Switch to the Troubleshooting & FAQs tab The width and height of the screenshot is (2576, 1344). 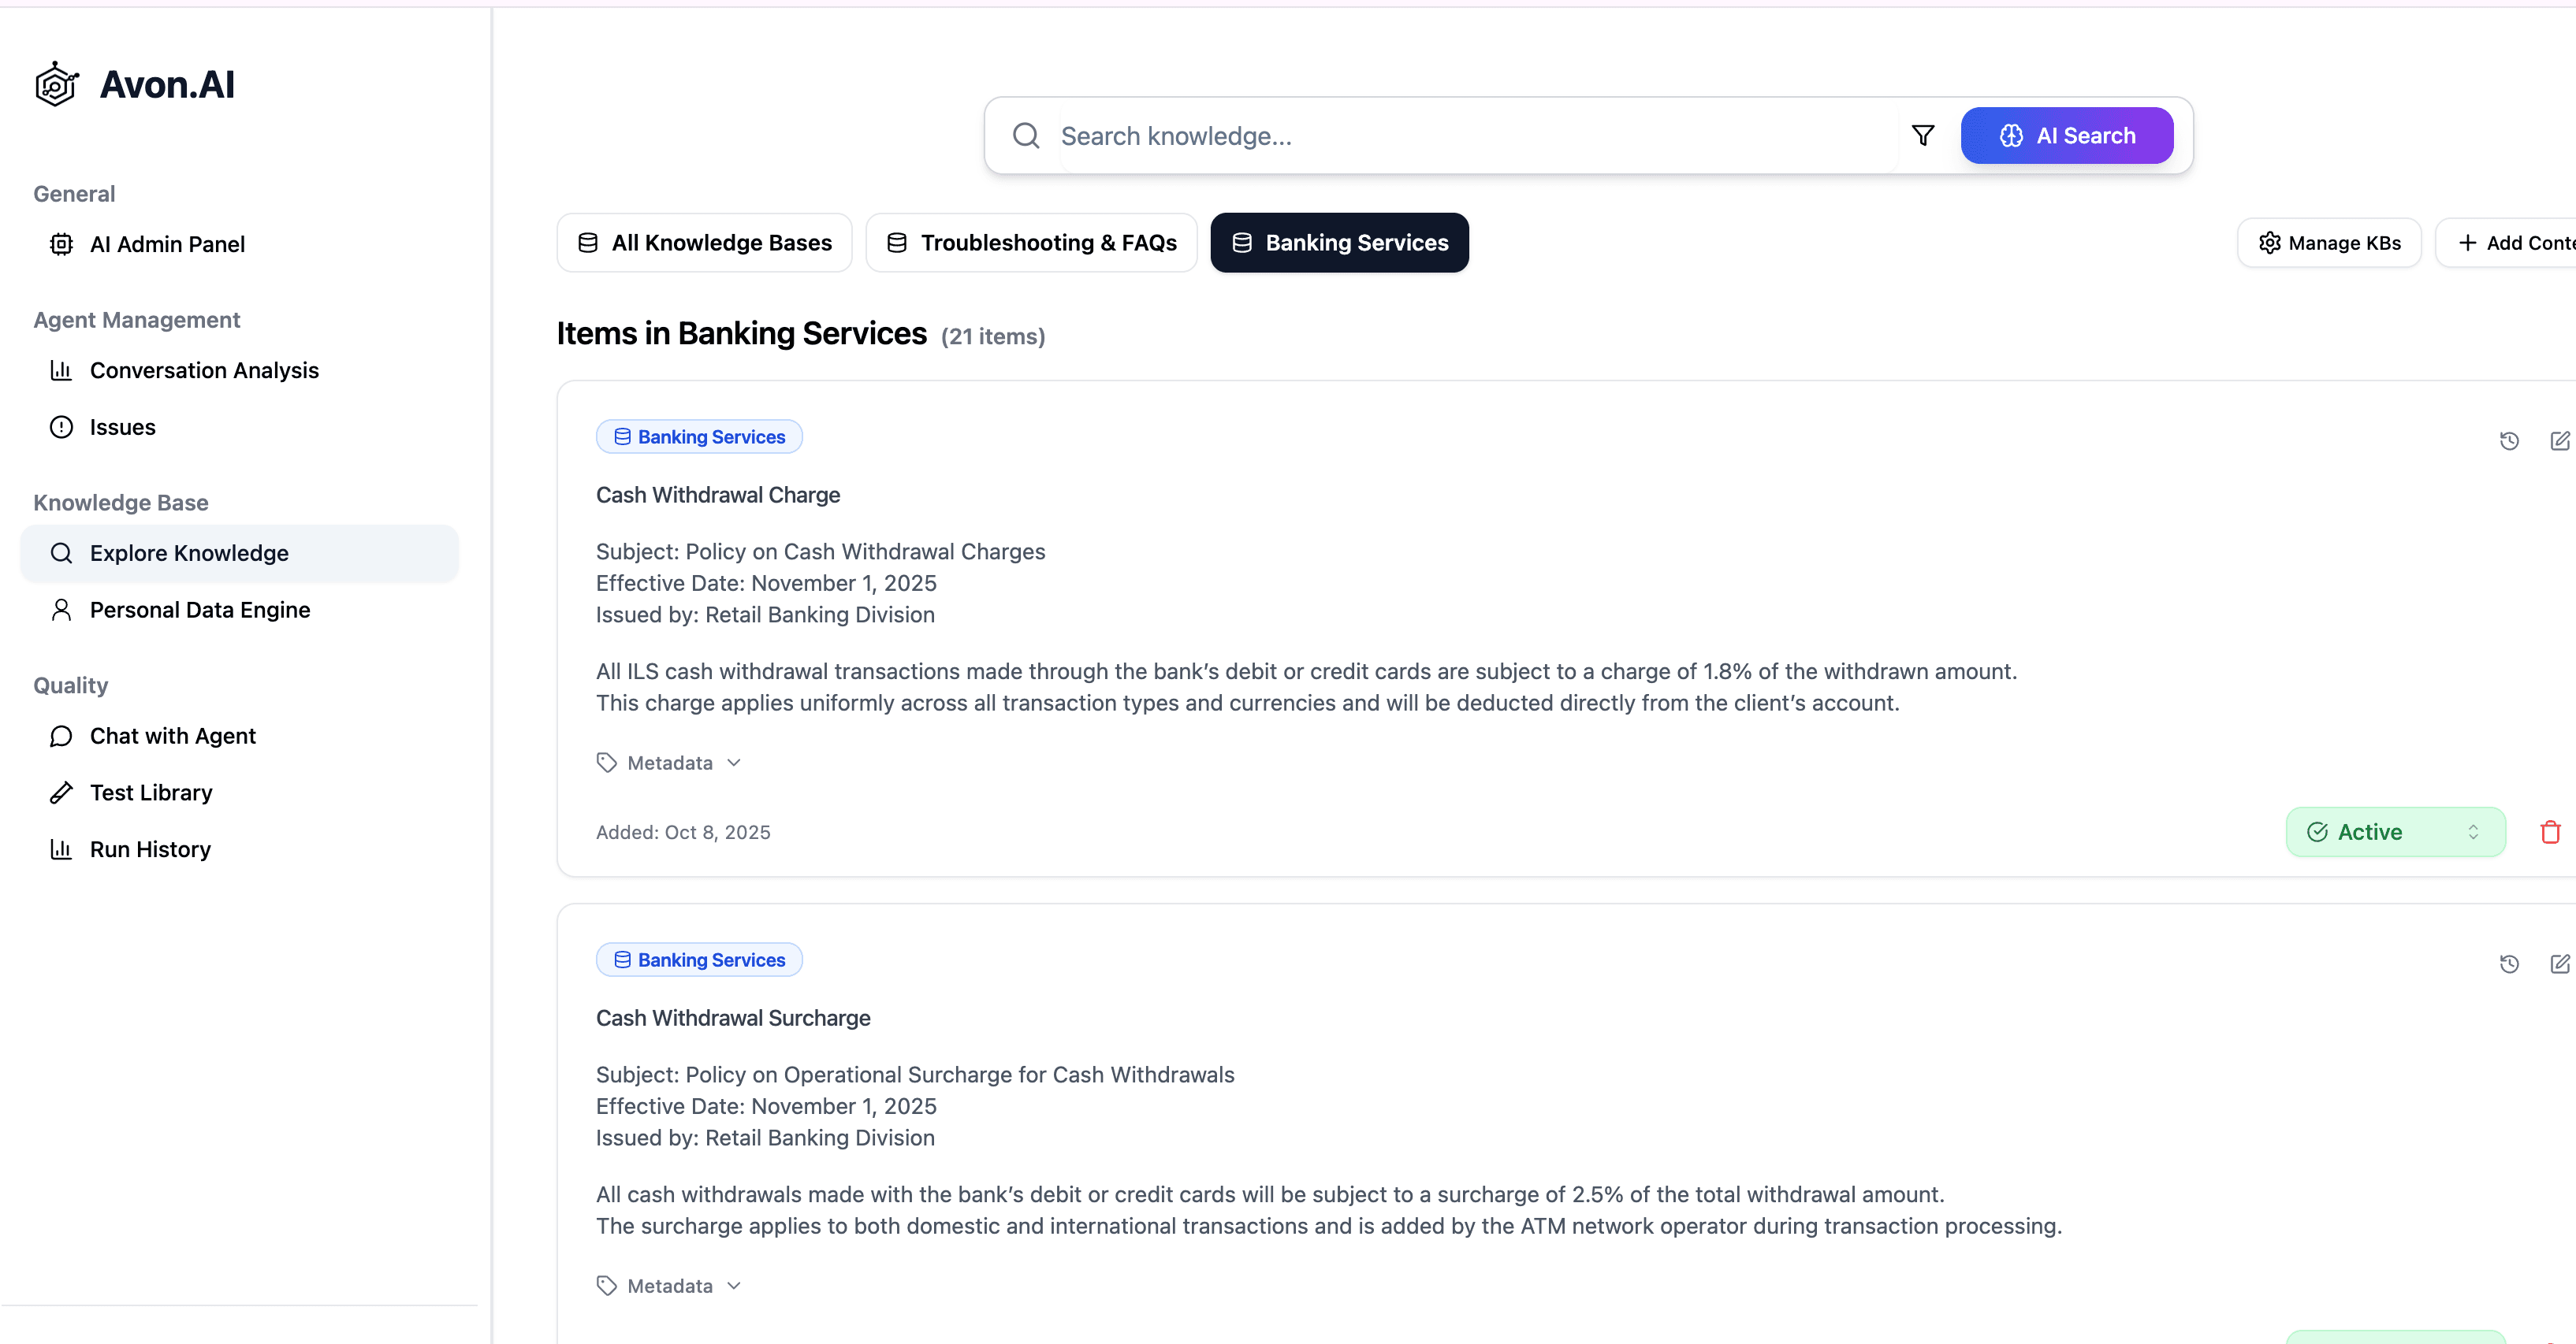click(1031, 243)
